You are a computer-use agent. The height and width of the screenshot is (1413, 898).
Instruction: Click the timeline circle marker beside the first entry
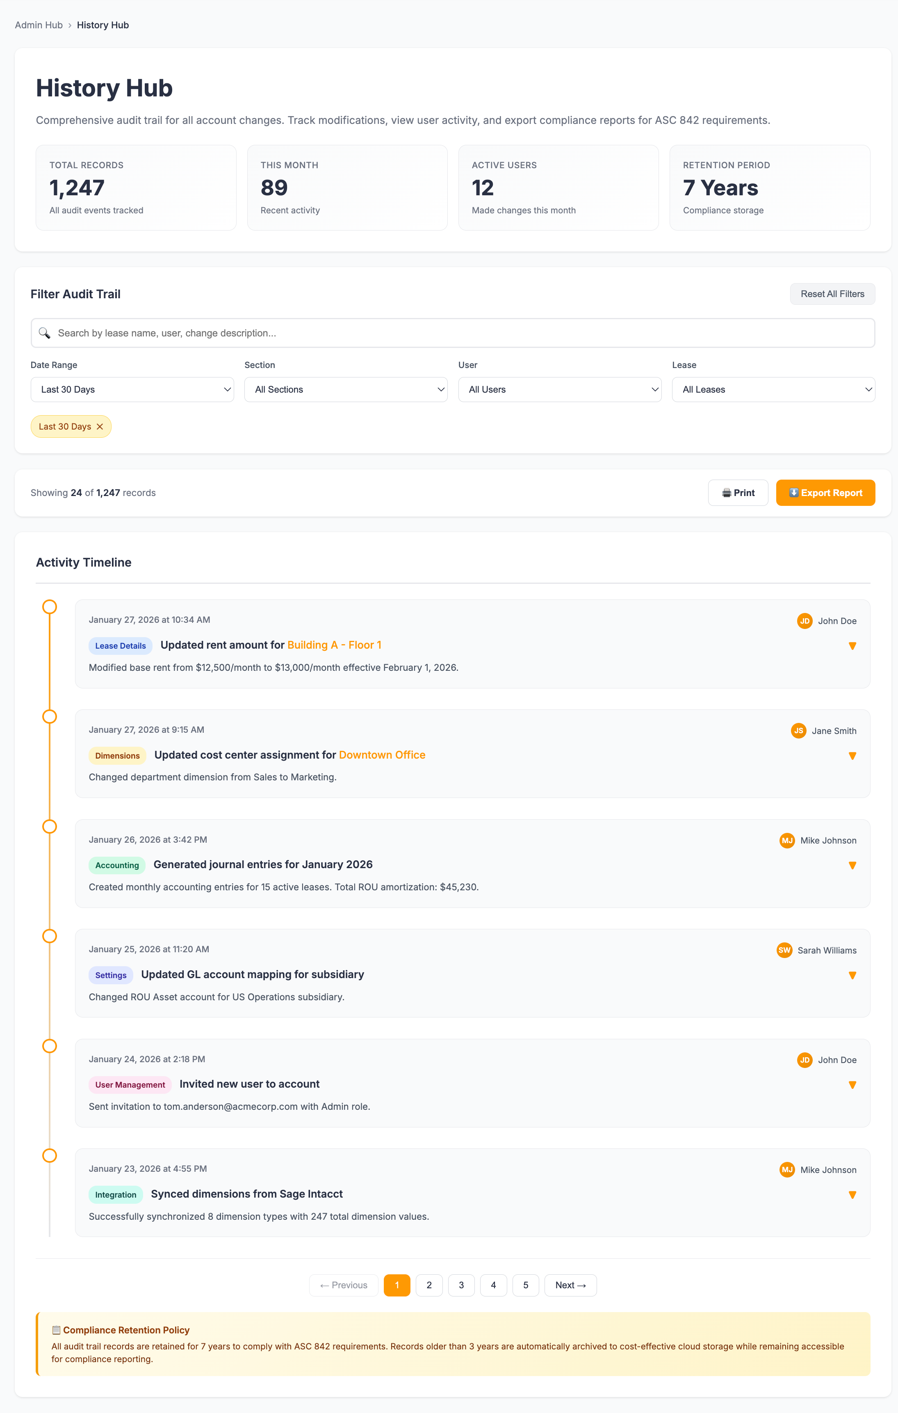(x=49, y=607)
